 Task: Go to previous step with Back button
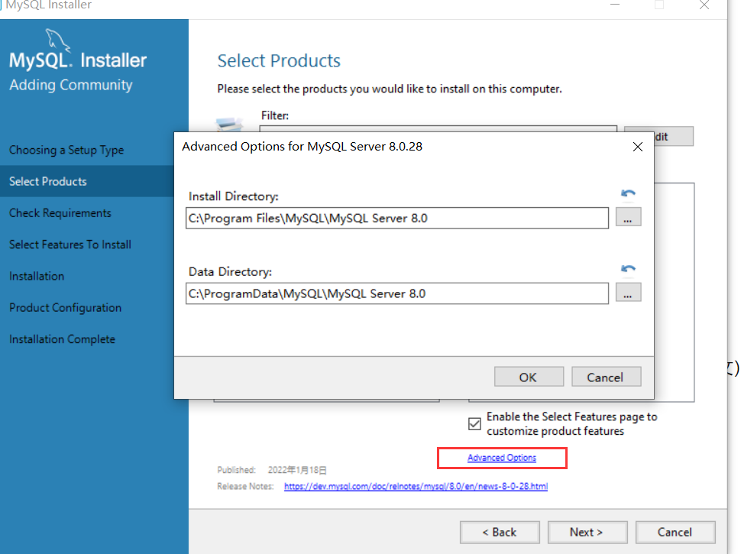500,533
